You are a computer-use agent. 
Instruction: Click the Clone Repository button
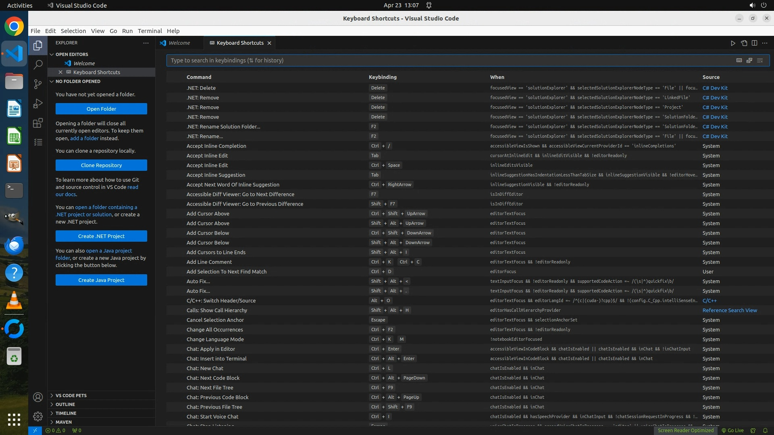pyautogui.click(x=101, y=165)
